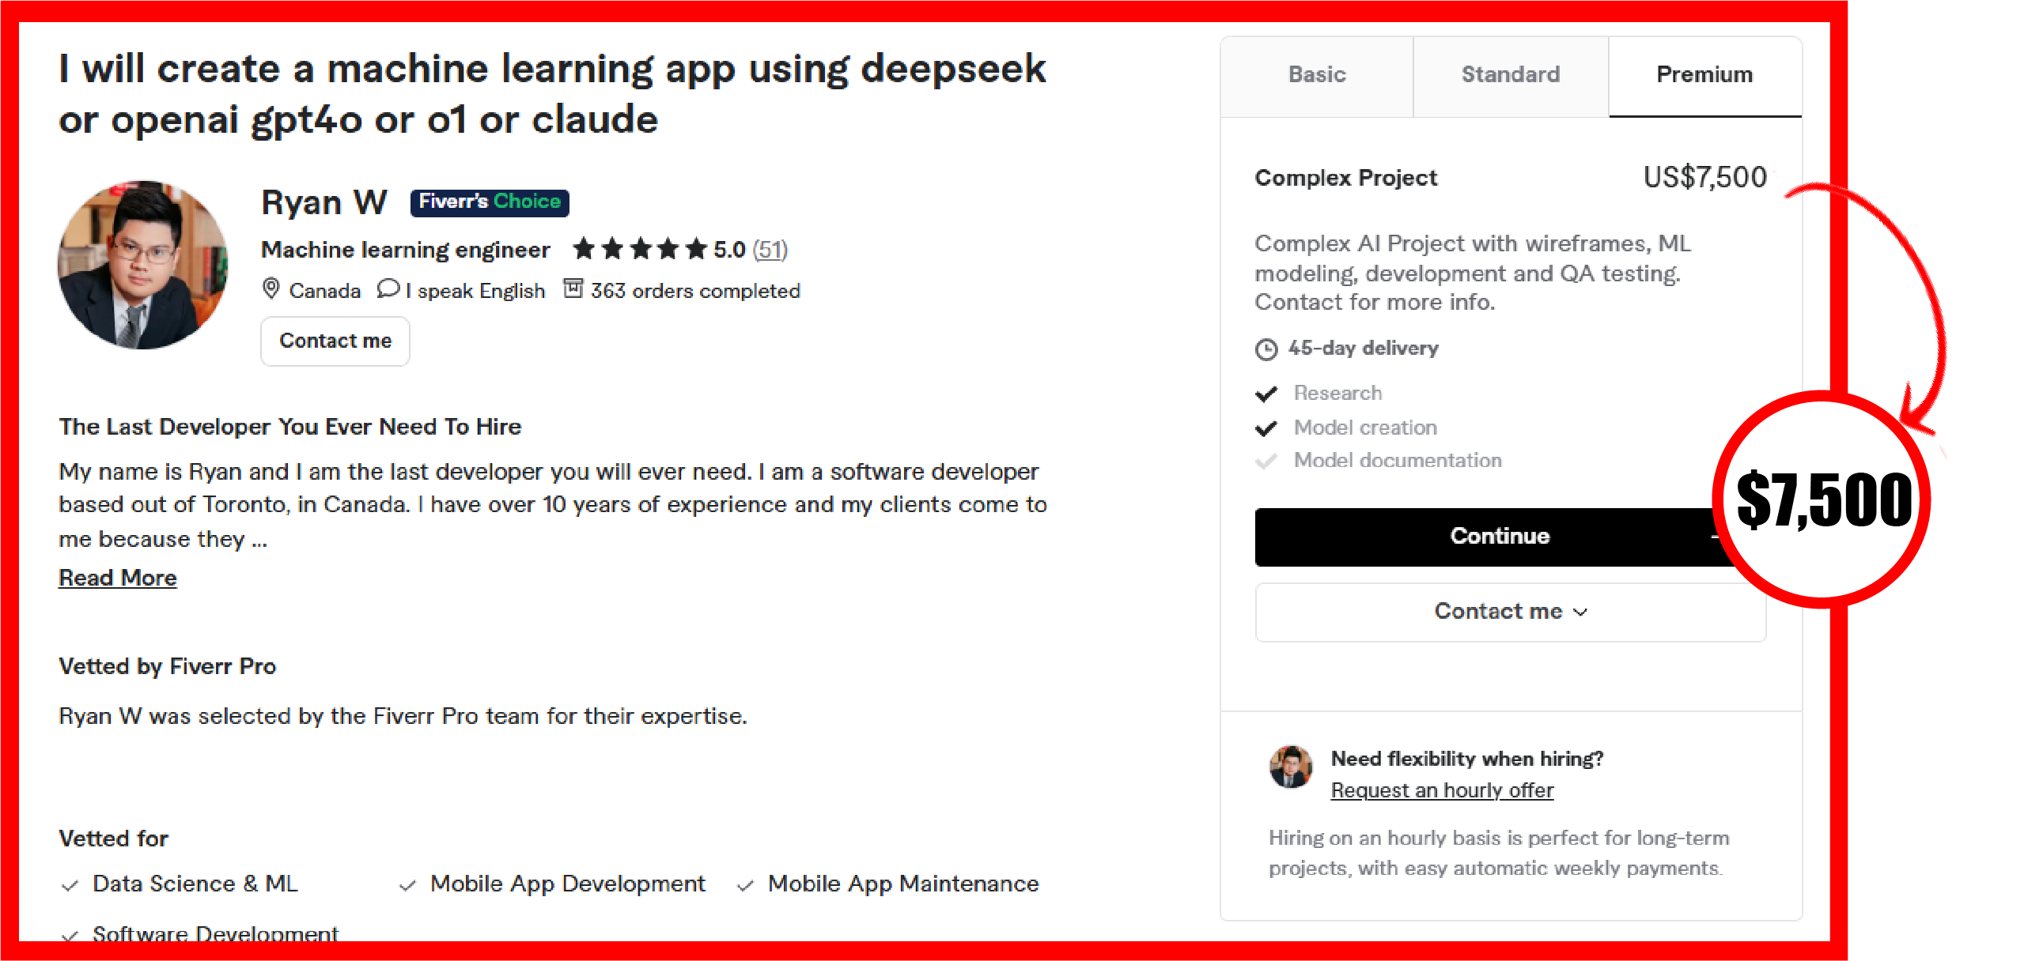Open the 51 reviews count link
Screen dimensions: 2043x961
click(x=770, y=250)
